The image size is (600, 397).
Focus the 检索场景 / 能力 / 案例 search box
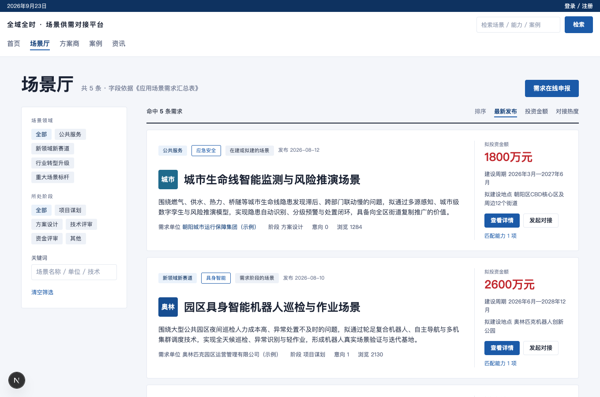[518, 25]
